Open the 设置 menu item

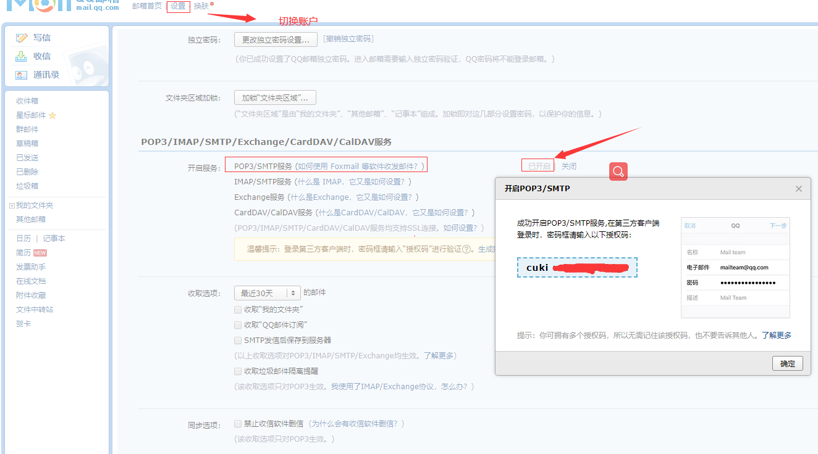tap(178, 6)
